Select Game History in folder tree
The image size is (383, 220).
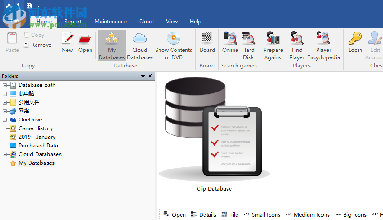pos(36,128)
